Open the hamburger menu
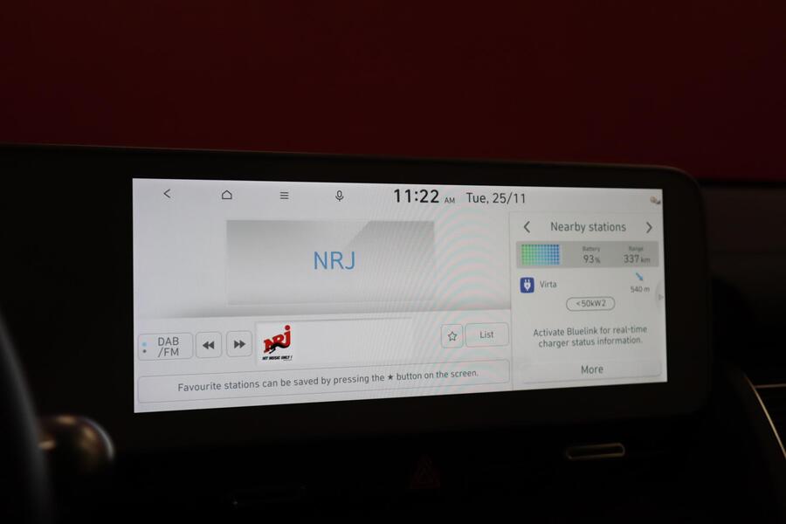 click(x=284, y=196)
